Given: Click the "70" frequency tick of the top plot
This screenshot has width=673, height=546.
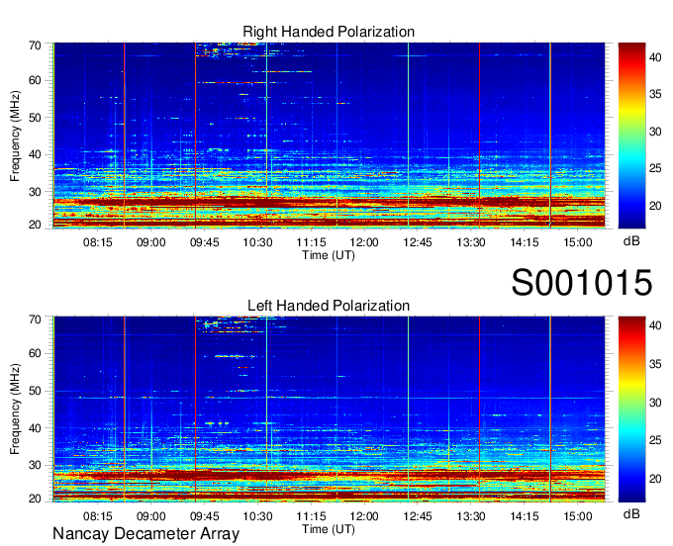Looking at the screenshot, I should tap(35, 45).
